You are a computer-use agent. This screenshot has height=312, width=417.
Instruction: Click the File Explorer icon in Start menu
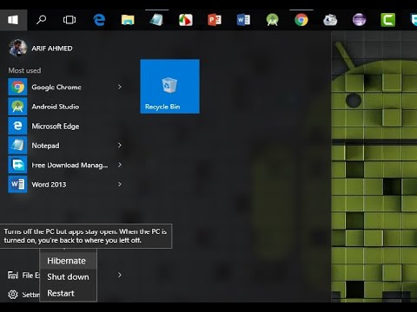pyautogui.click(x=13, y=276)
